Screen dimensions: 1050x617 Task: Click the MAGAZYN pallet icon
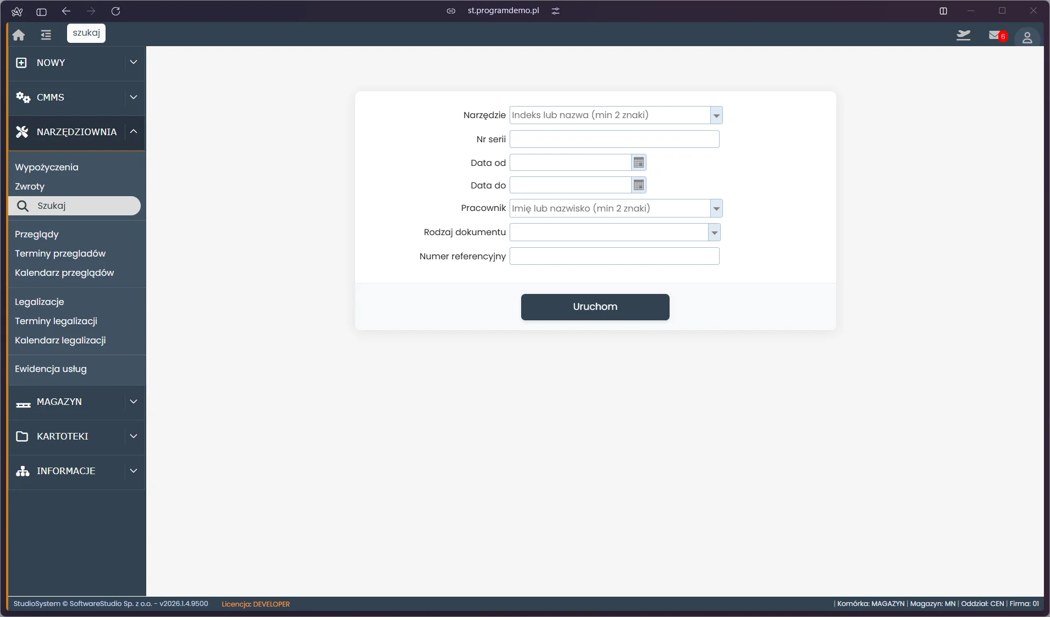tap(23, 404)
